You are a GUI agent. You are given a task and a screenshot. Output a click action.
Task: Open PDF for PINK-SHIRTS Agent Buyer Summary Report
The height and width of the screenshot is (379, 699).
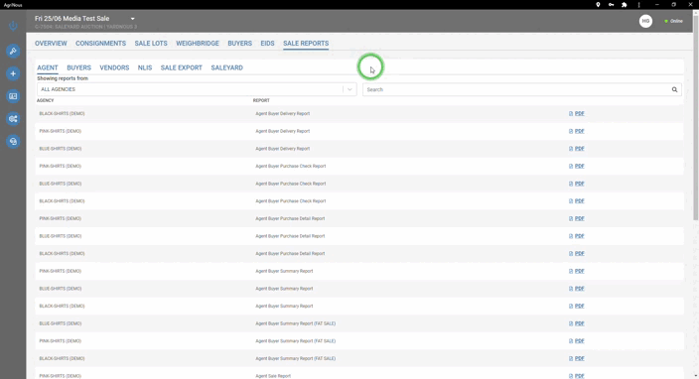click(x=579, y=271)
